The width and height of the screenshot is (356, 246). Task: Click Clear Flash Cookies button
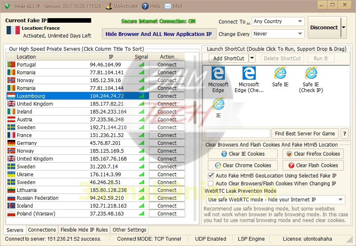313,166
